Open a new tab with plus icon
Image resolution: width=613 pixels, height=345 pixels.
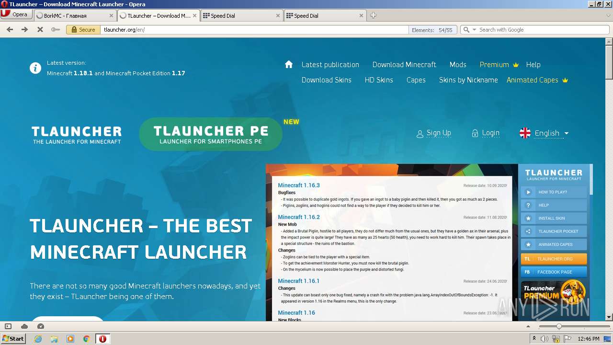click(x=373, y=15)
